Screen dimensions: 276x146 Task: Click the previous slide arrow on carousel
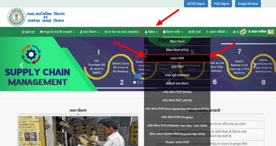pyautogui.click(x=22, y=65)
